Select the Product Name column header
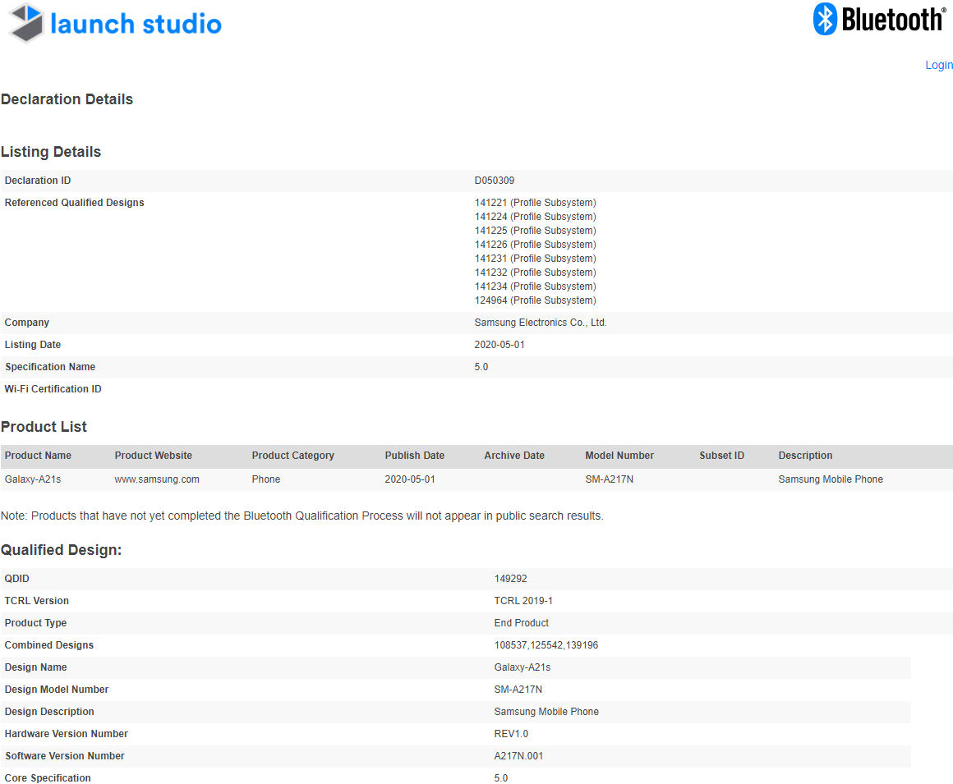Screen dimensions: 953x784 [x=38, y=456]
